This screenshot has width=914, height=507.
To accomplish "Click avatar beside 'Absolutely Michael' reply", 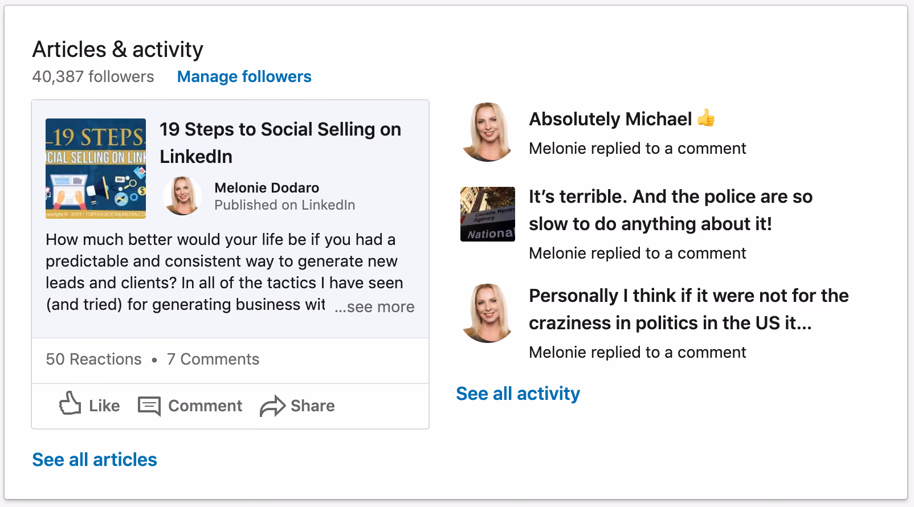I will 488,132.
